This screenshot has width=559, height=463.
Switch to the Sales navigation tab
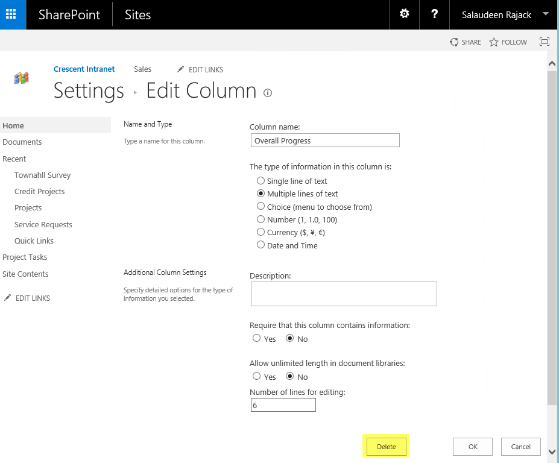pyautogui.click(x=142, y=69)
